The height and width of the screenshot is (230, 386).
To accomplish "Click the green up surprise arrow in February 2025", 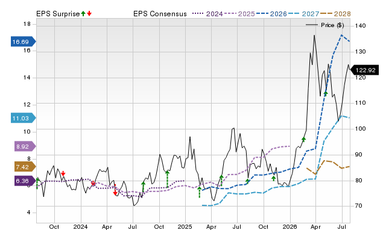I will tap(200, 192).
